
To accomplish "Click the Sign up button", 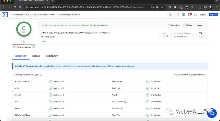I will point(213,15).
